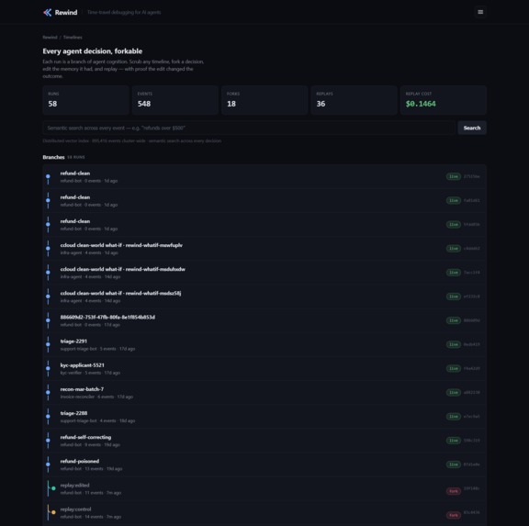This screenshot has height=526, width=529.
Task: Click the live badge on the 886609d2 UUID row
Action: (x=454, y=320)
